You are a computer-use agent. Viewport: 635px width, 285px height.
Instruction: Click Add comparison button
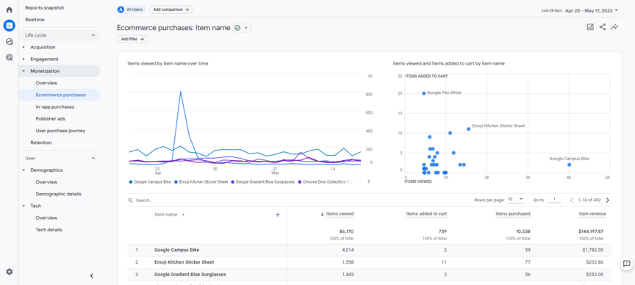[171, 10]
